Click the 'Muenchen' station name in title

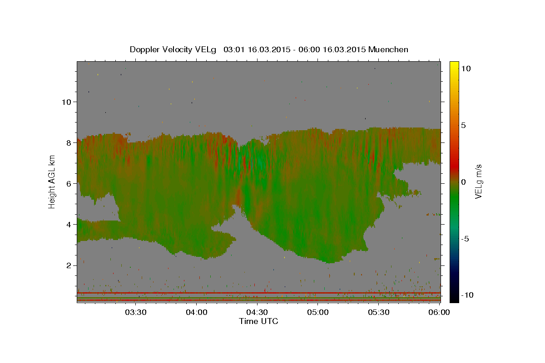(x=388, y=49)
